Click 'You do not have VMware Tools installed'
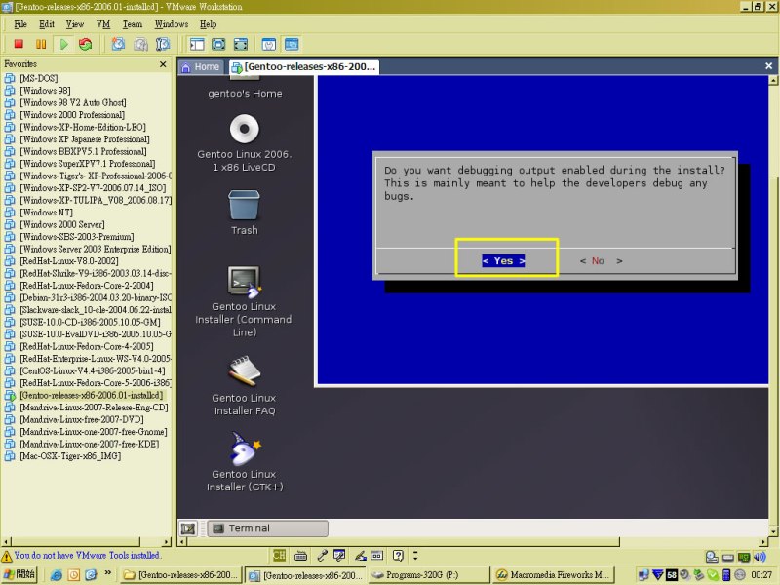The width and height of the screenshot is (780, 585). [87, 555]
